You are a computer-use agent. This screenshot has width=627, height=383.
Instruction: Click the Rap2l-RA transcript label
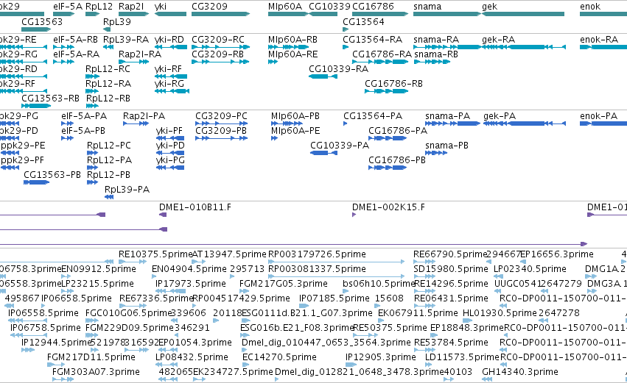point(140,54)
